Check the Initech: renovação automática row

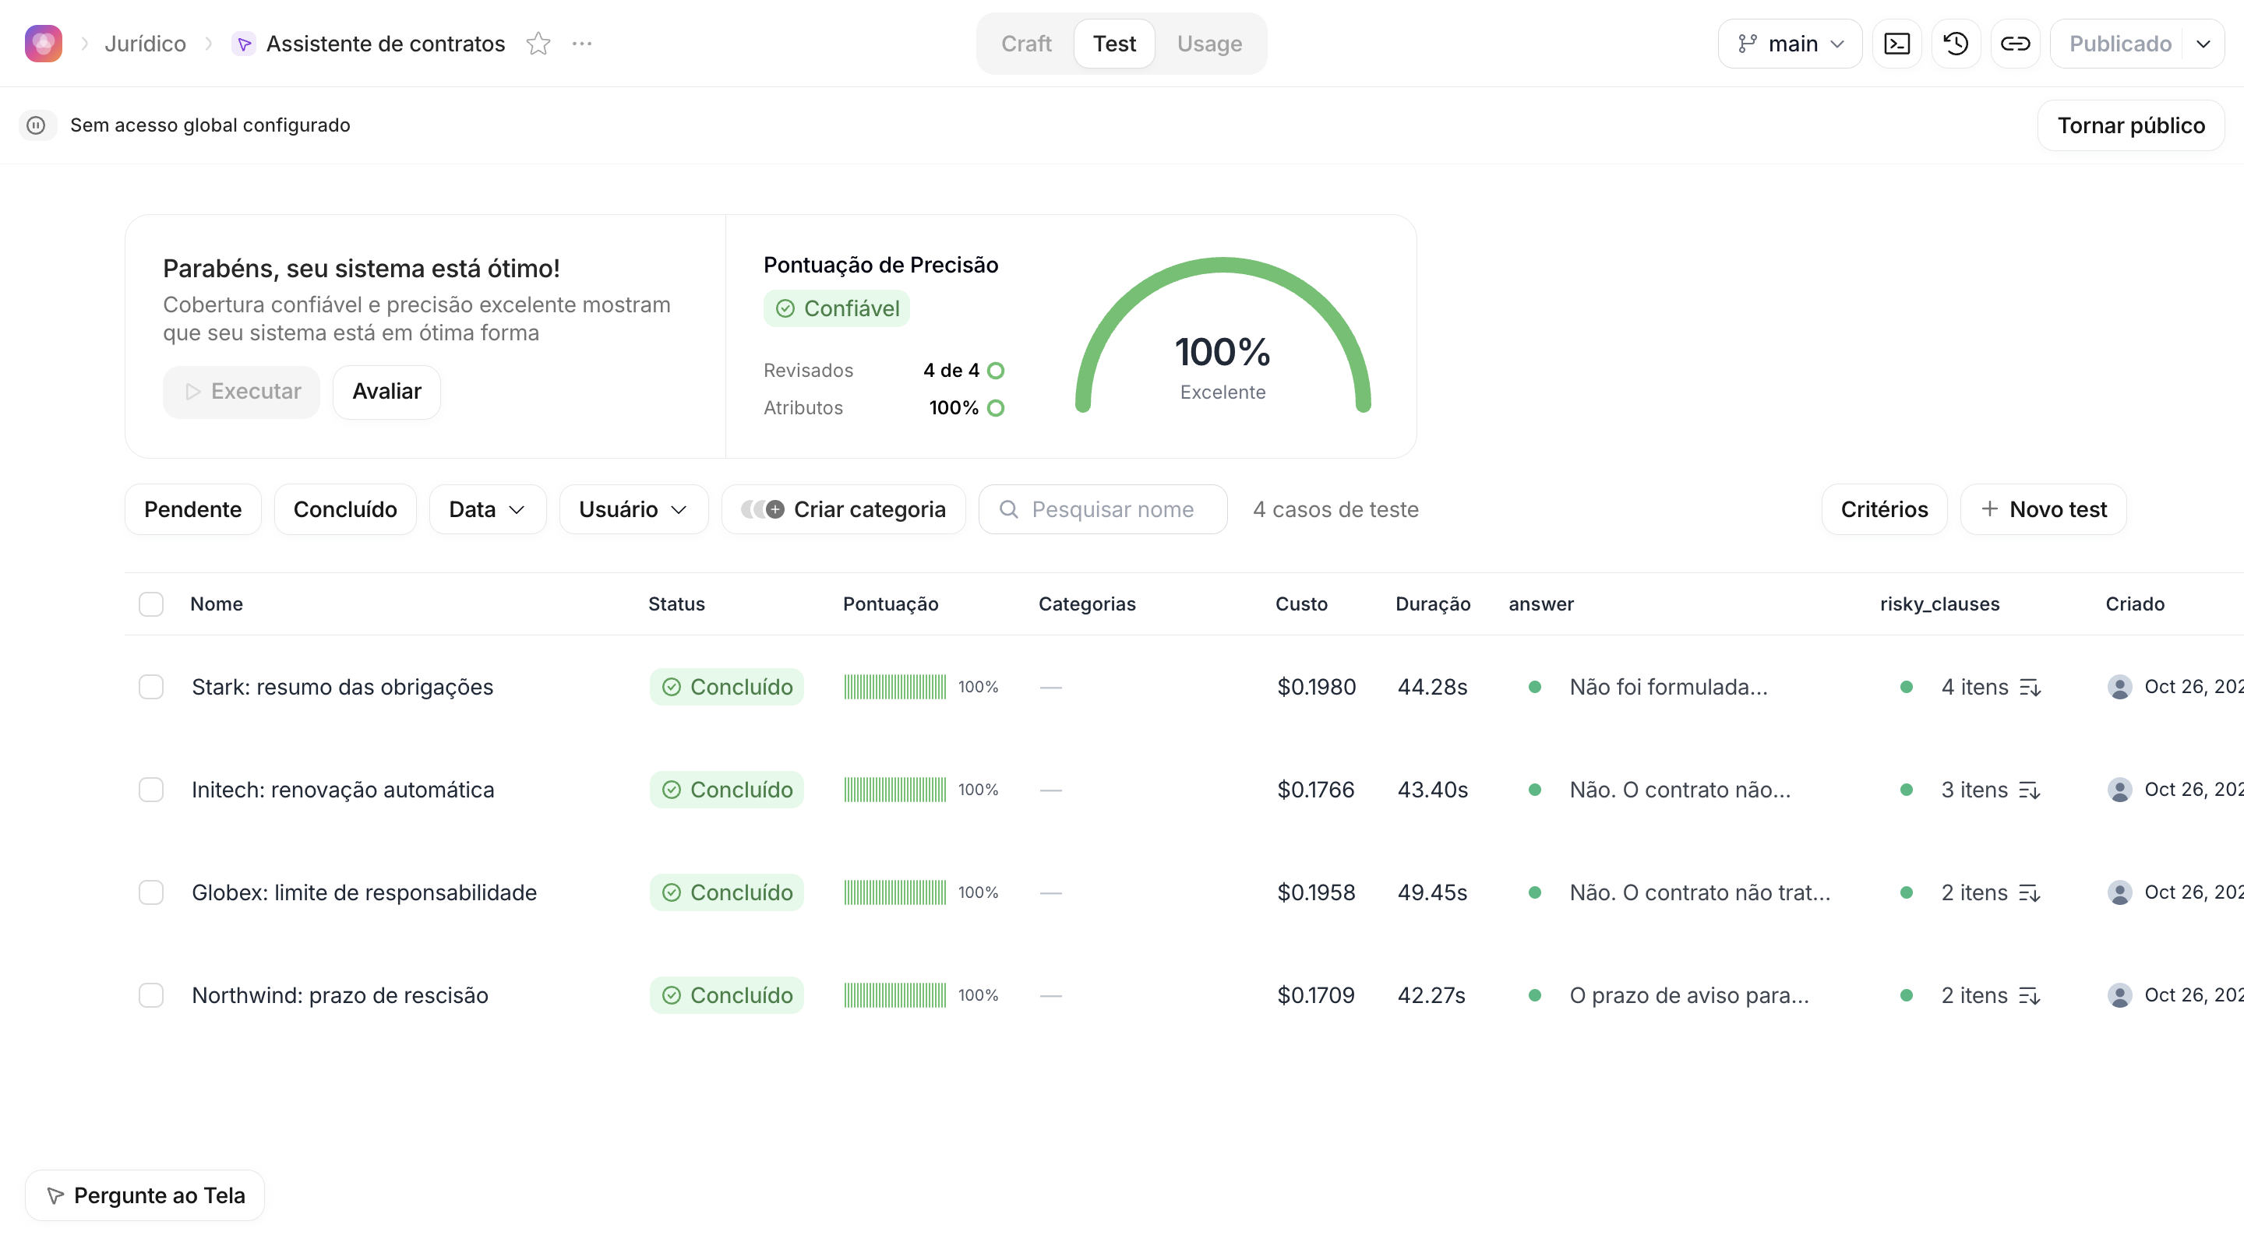[x=150, y=790]
